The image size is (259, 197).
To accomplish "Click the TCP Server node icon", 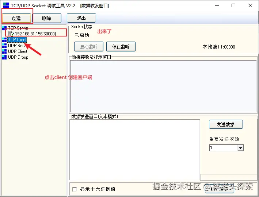I will coord(4,28).
